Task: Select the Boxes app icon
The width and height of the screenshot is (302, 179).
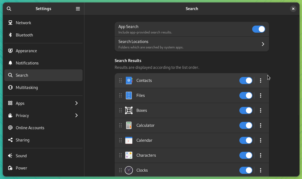Action: 129,110
